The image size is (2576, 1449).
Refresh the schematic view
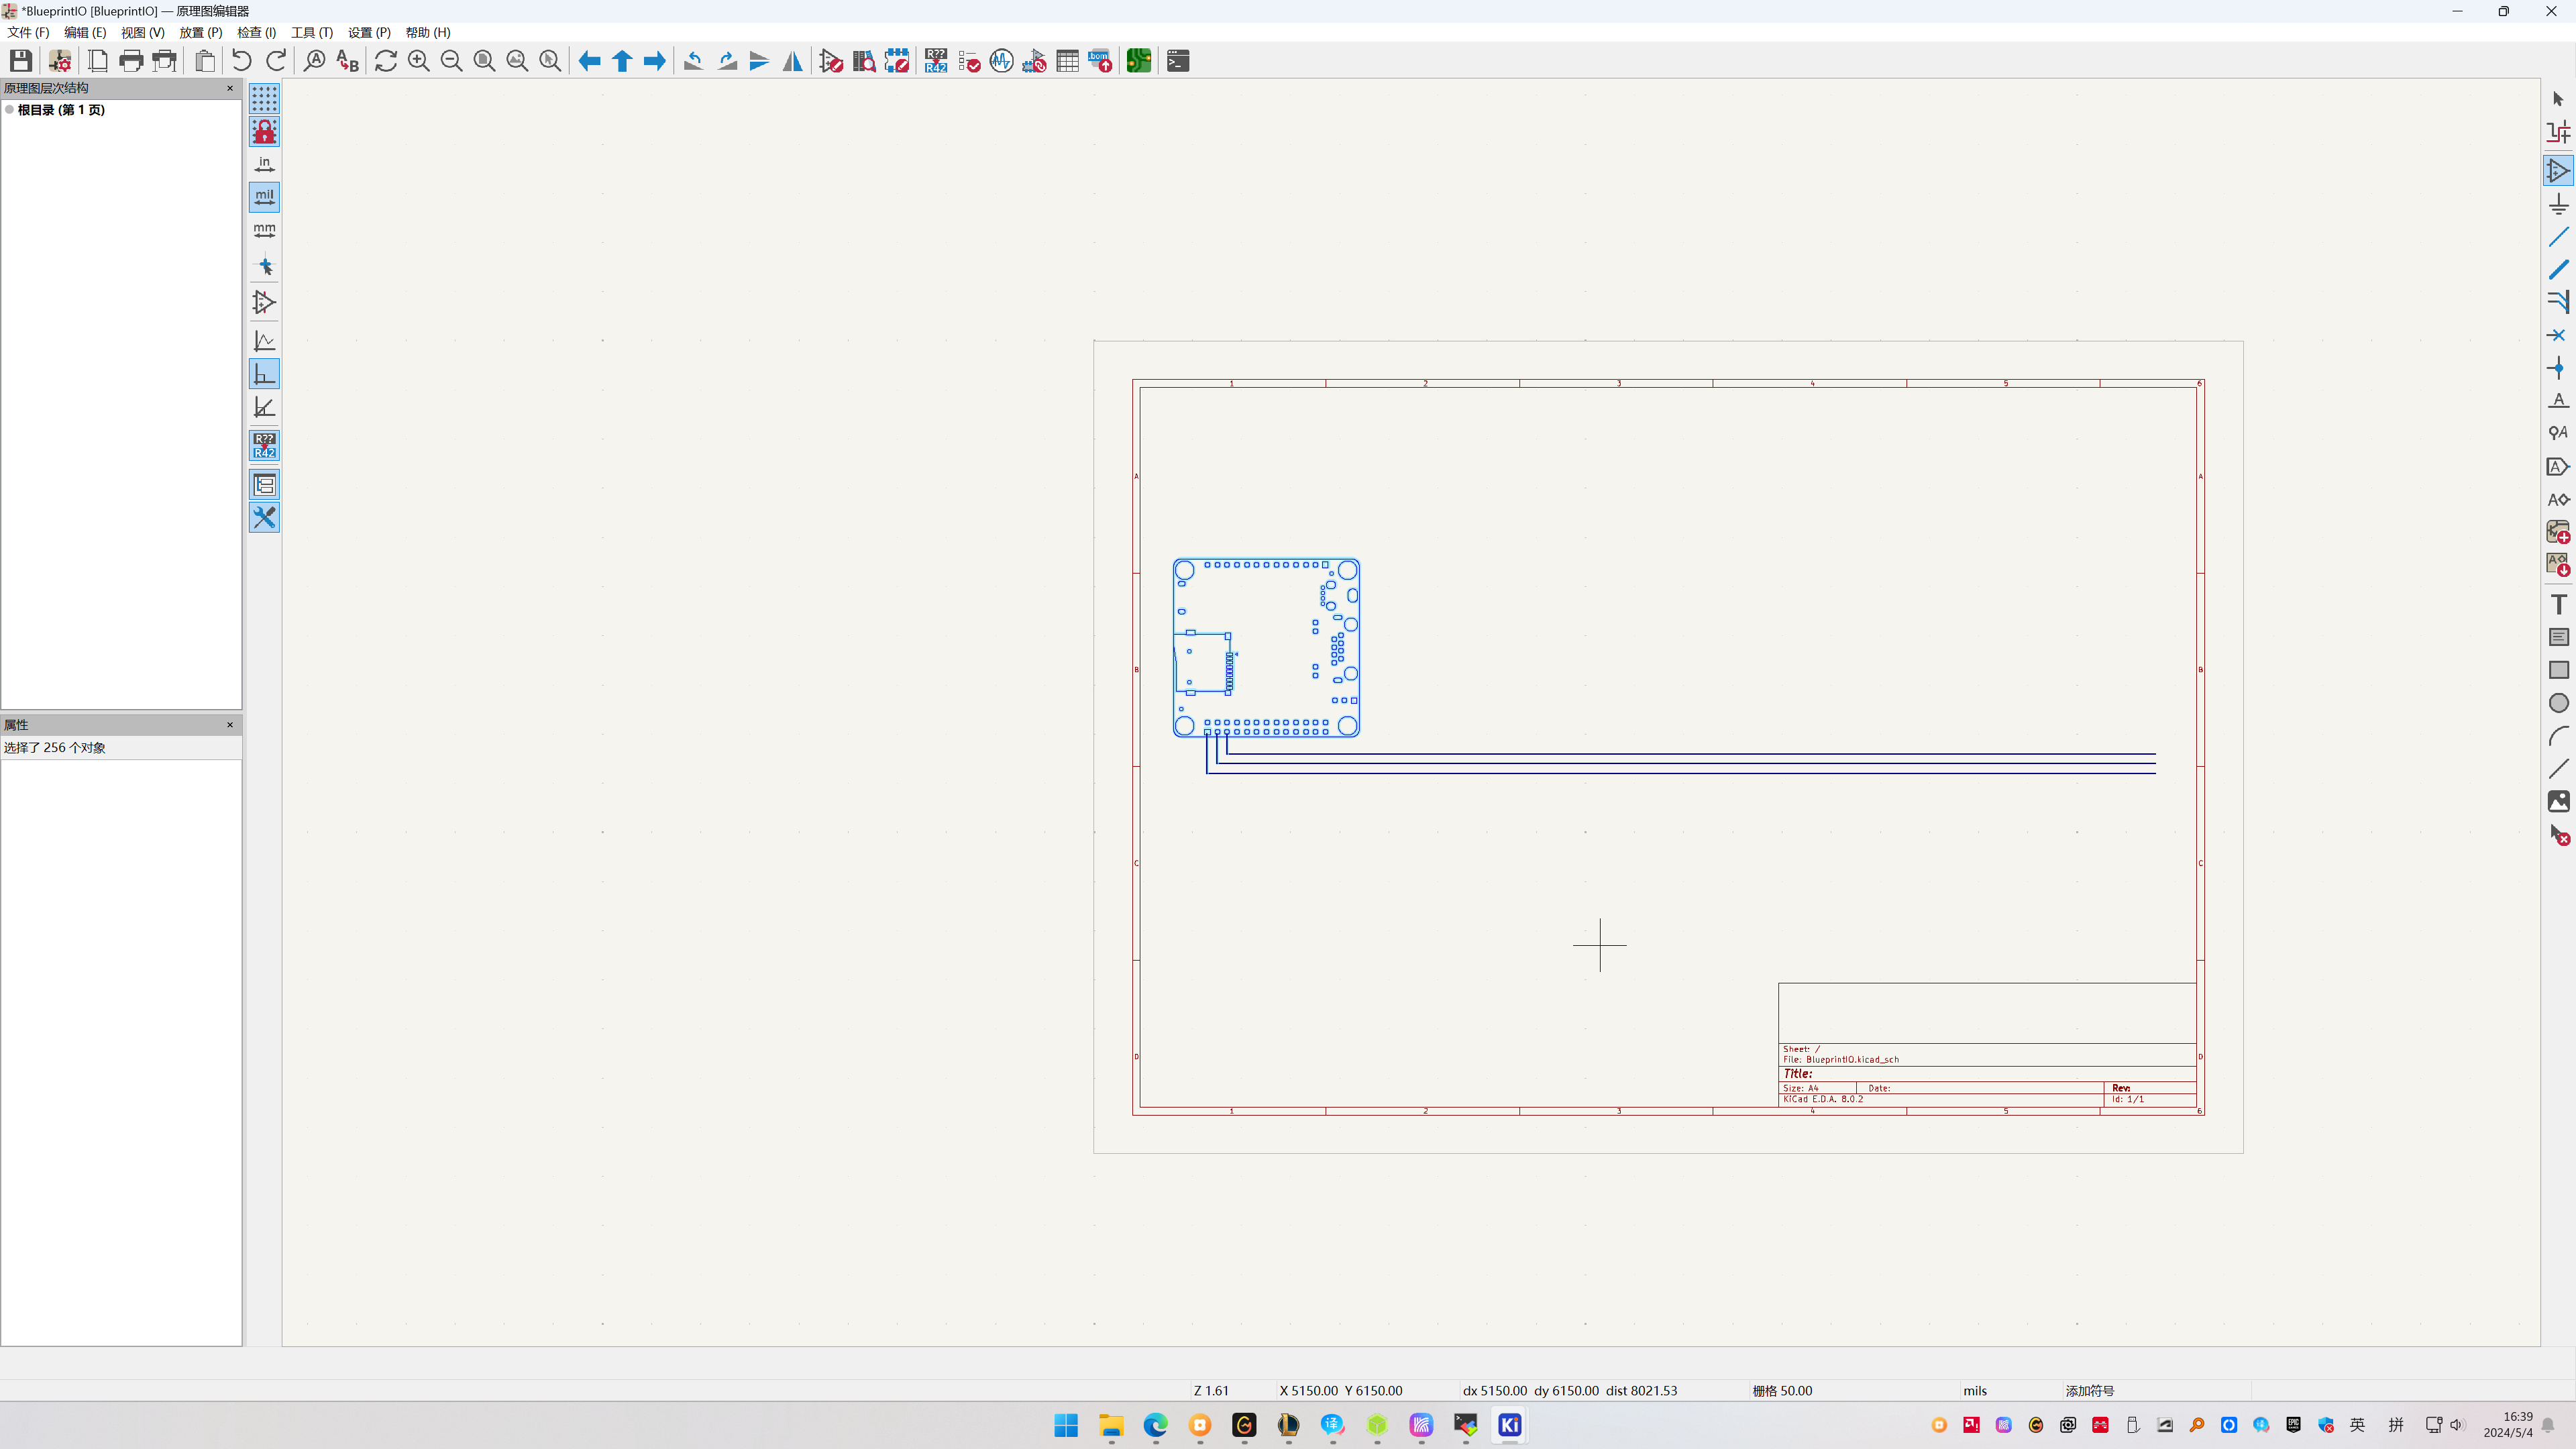click(x=386, y=61)
